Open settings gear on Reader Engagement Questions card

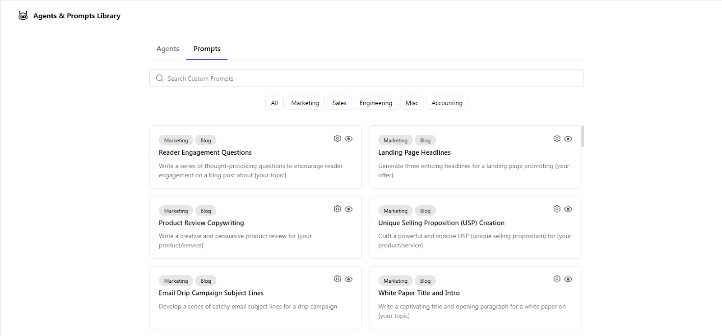point(338,138)
